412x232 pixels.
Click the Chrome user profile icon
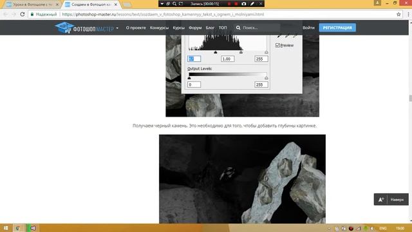coord(377,3)
